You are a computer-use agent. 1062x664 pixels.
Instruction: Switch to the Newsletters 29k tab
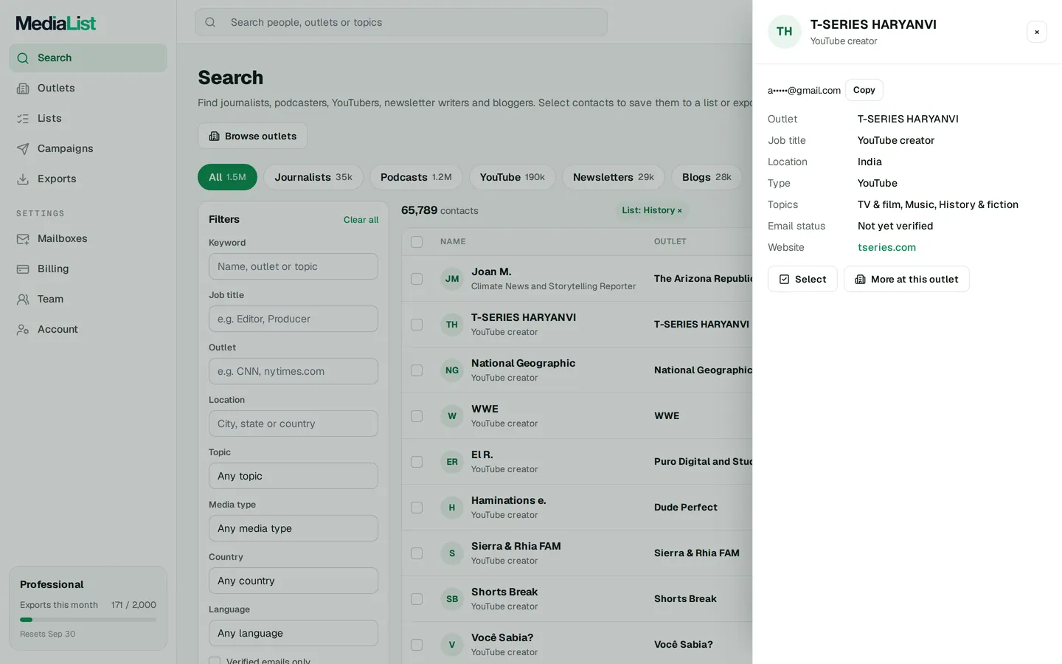(x=614, y=177)
